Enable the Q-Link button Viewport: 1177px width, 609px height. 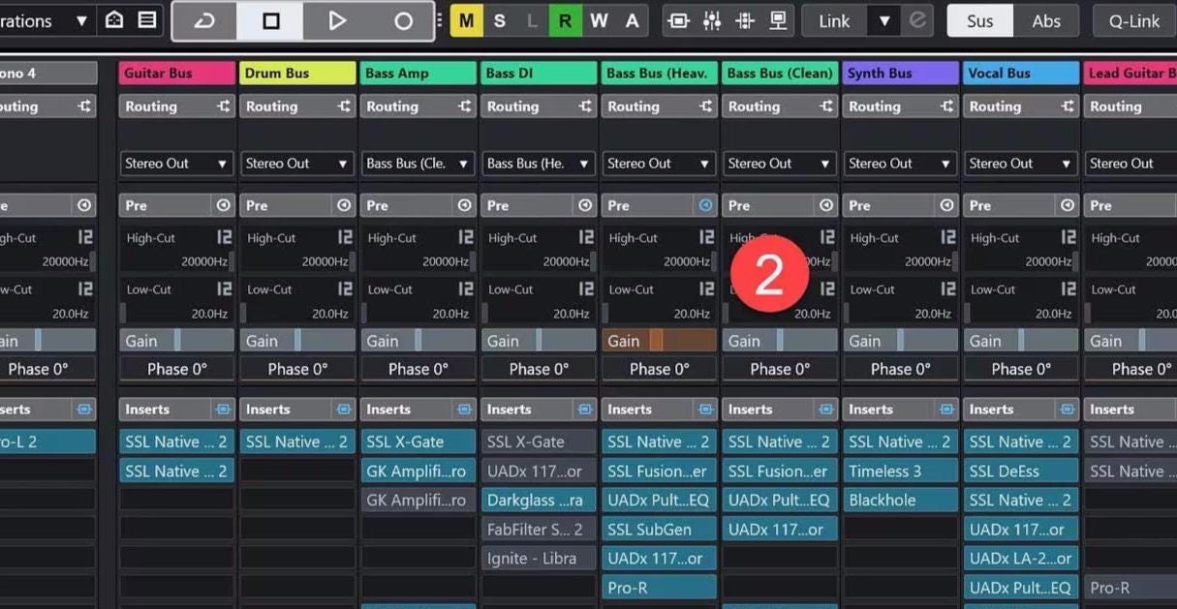point(1134,20)
